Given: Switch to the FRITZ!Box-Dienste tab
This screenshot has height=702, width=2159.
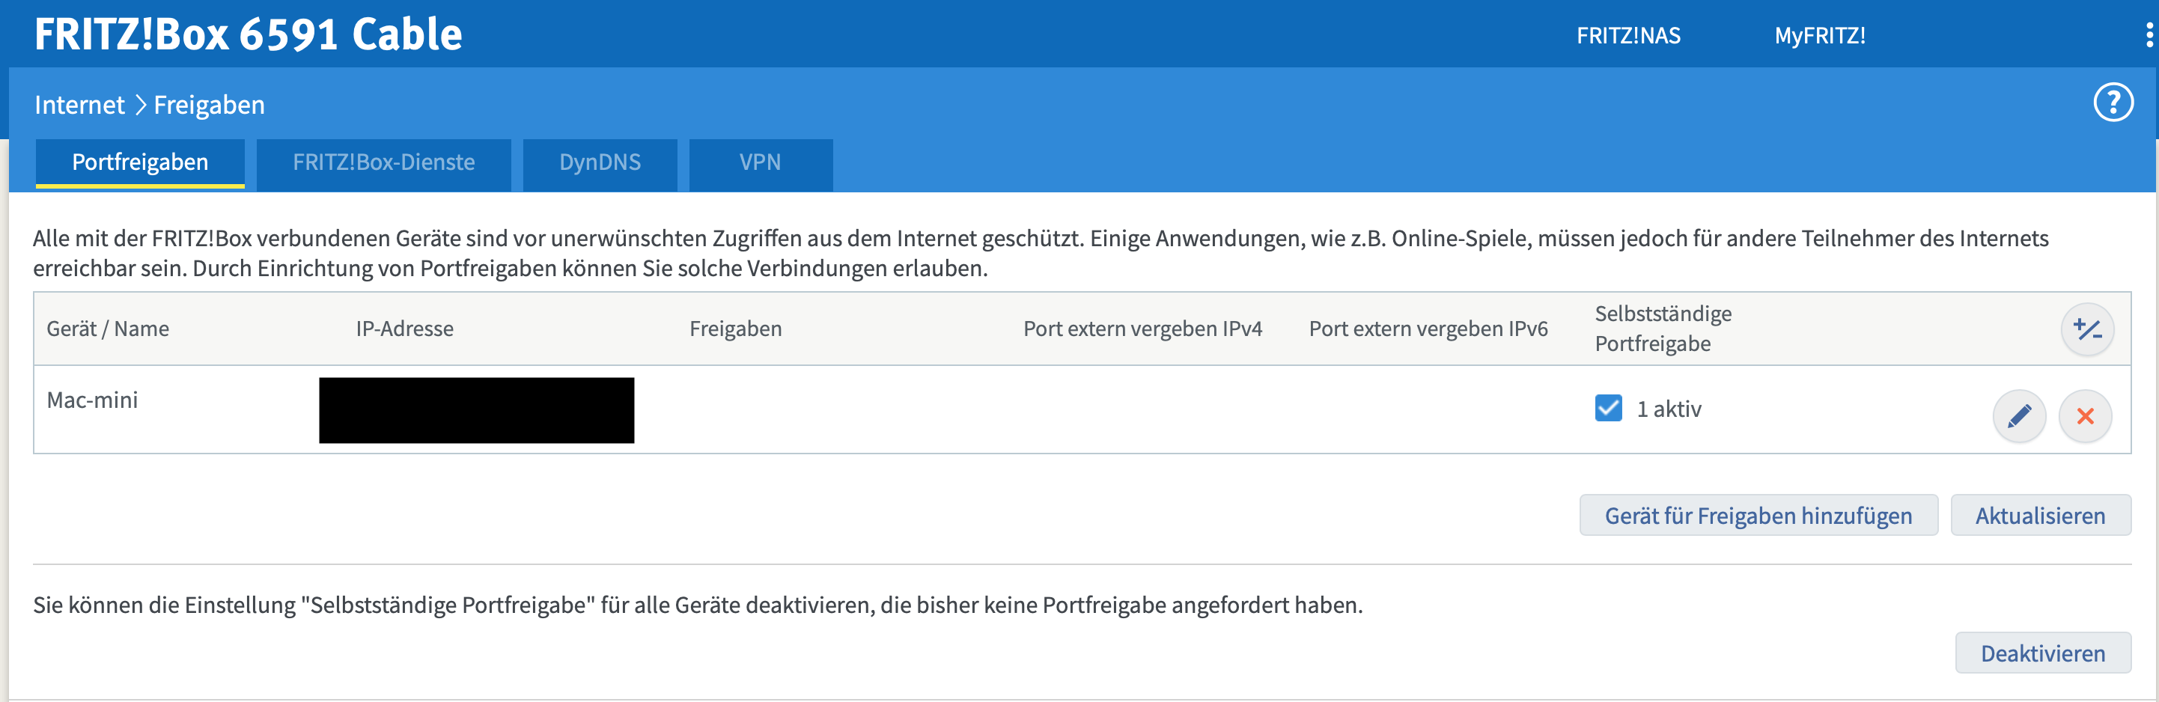Looking at the screenshot, I should (x=383, y=162).
